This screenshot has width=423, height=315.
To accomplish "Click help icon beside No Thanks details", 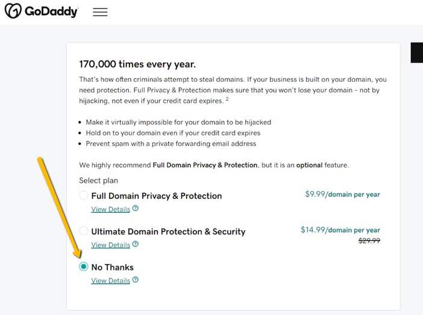I will coord(136,280).
